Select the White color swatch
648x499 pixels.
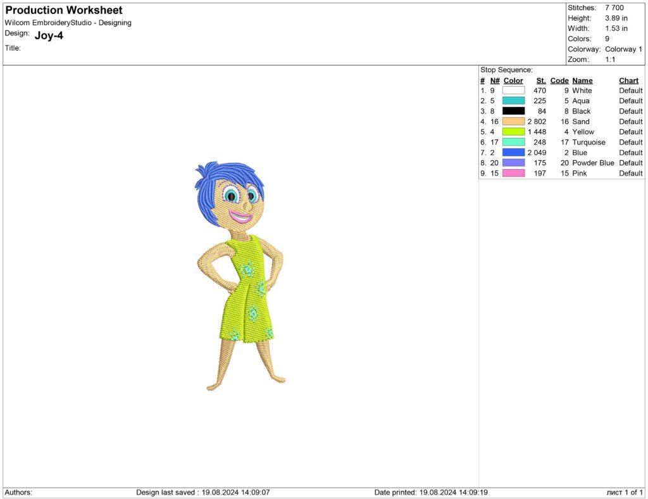tap(513, 91)
